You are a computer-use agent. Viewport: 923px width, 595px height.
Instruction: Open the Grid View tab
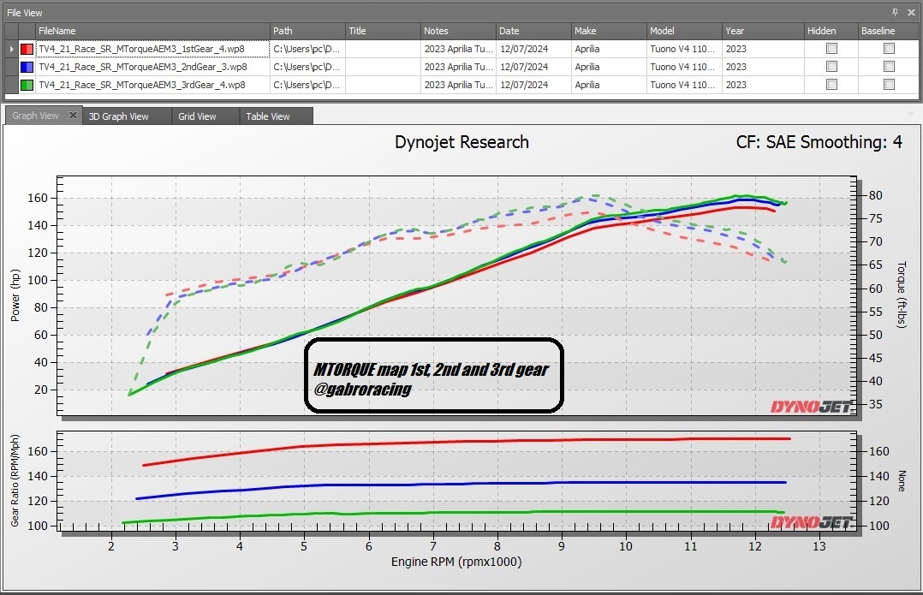click(x=197, y=116)
